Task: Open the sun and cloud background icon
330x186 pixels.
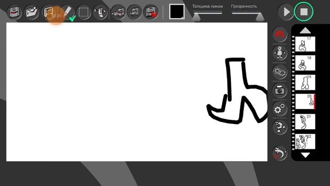Action: [x=280, y=72]
